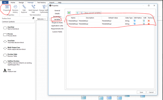Open the General properties section
The image size is (163, 100).
click(57, 10)
